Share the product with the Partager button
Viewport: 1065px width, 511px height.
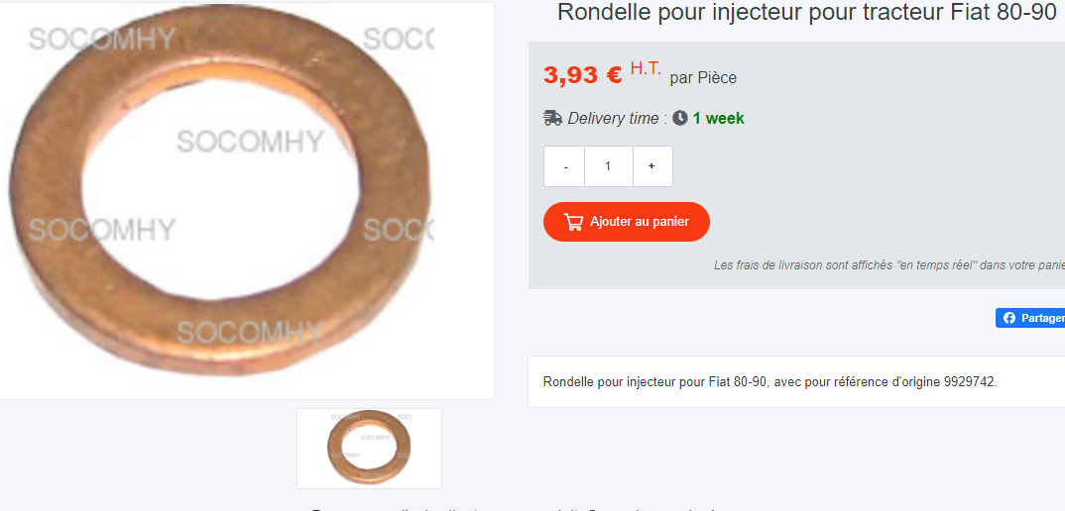1030,318
